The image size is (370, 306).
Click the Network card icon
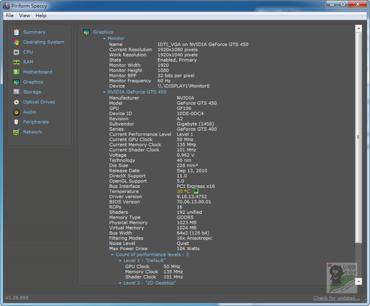click(16, 132)
